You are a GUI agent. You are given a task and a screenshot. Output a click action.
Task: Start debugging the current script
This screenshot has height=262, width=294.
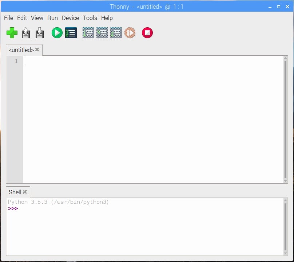click(71, 33)
